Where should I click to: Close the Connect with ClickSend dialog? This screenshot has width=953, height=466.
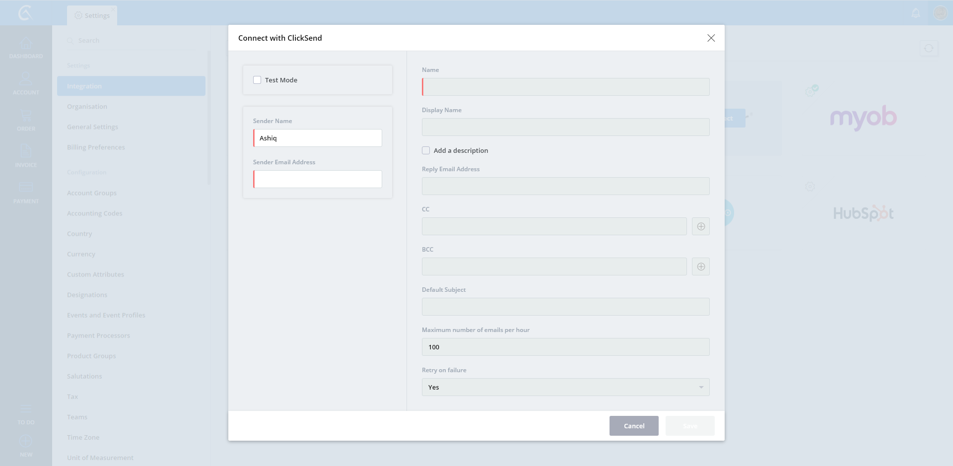(711, 38)
